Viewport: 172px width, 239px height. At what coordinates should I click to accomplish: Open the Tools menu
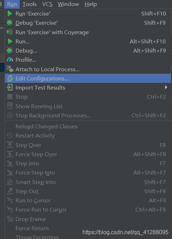click(x=30, y=4)
